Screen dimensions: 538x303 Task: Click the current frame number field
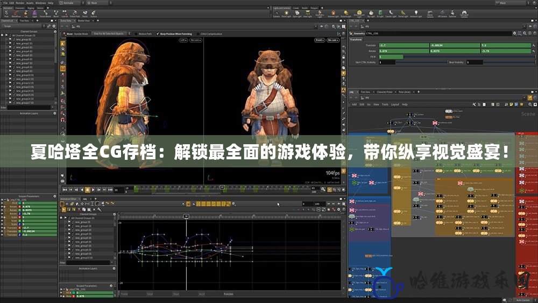(x=118, y=189)
